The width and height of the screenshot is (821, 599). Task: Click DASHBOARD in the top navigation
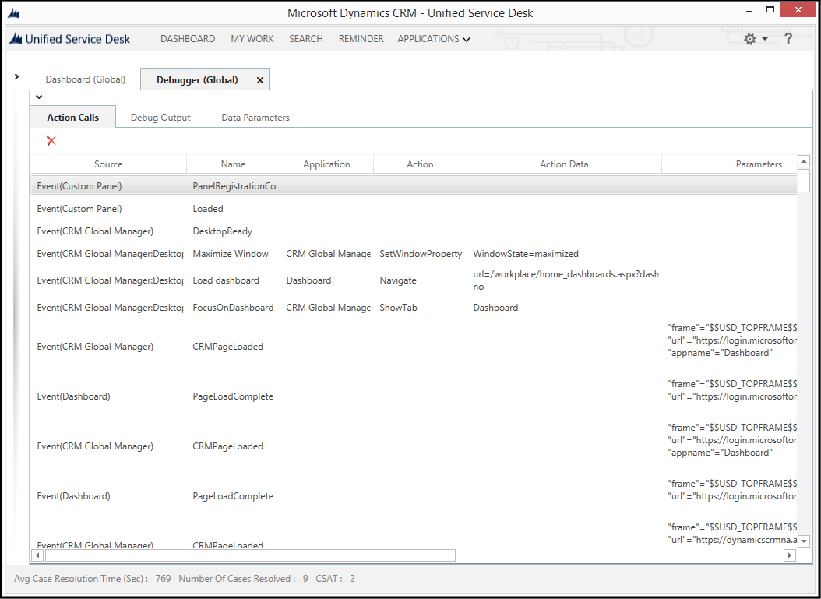click(x=188, y=38)
